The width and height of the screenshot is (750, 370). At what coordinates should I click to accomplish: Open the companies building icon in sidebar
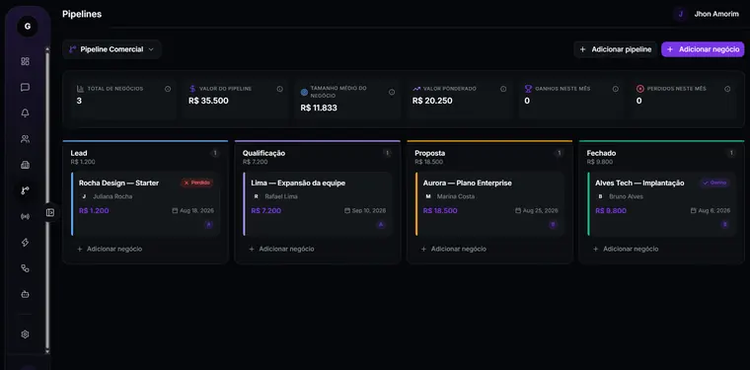tap(26, 165)
